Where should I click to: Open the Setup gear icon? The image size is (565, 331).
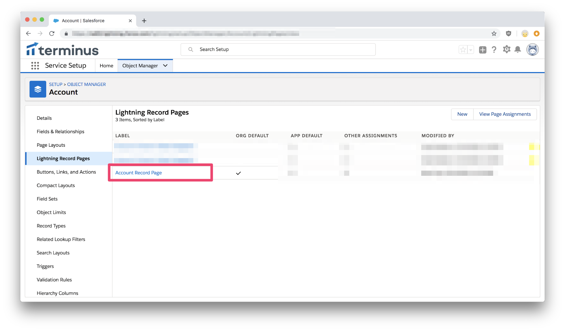[x=506, y=49]
